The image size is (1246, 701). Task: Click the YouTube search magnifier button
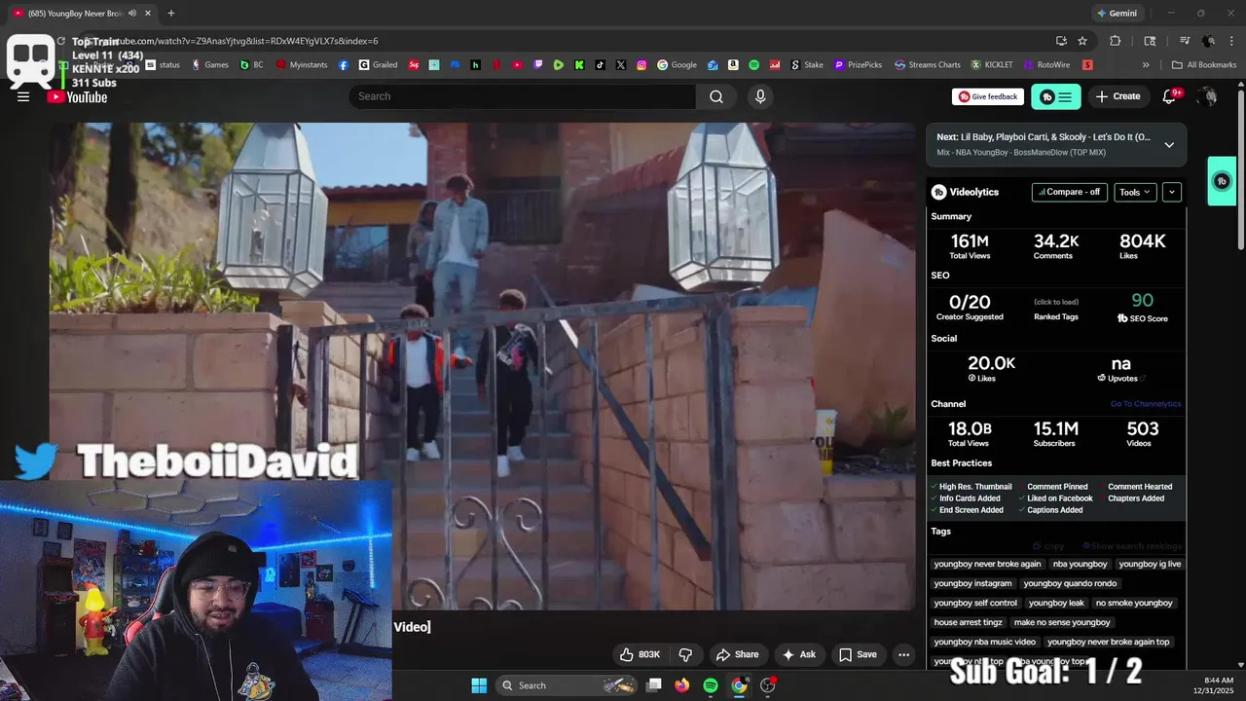coord(716,96)
